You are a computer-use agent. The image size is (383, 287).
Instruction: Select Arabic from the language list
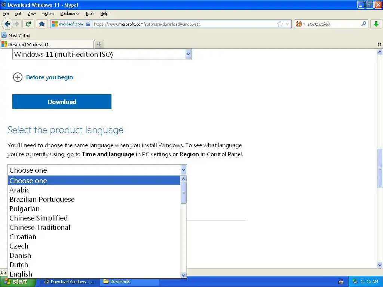pos(94,190)
